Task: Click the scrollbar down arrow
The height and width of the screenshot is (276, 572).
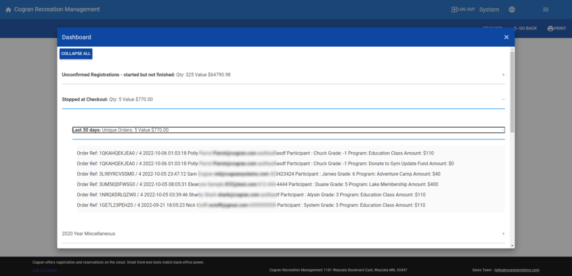Action: pyautogui.click(x=512, y=245)
